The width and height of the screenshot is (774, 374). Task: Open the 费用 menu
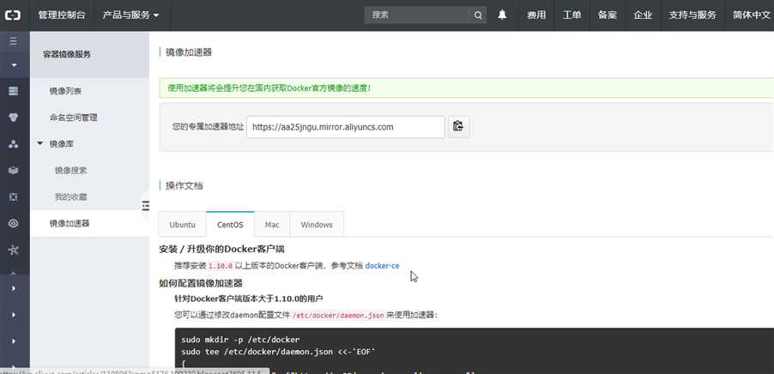coord(536,15)
